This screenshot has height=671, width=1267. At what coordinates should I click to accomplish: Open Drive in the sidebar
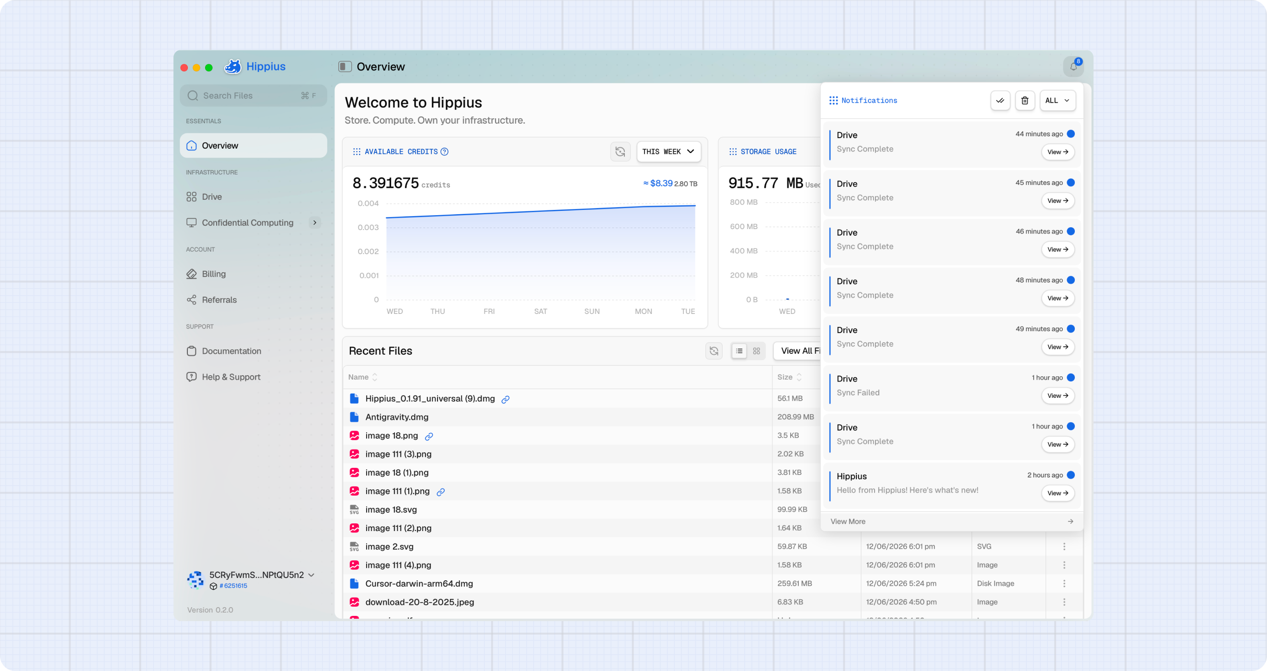point(253,197)
